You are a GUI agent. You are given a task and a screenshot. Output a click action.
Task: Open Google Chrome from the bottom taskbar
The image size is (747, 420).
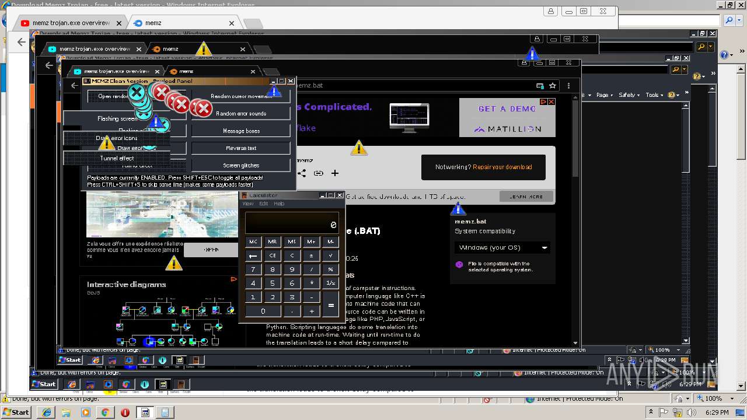[x=105, y=412]
